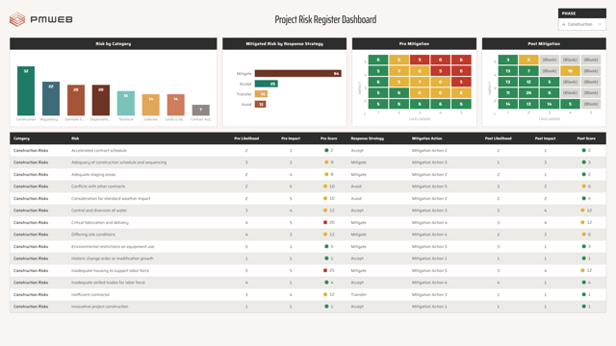Viewport: 616px width, 346px height.
Task: Select the Technical bar valued 16
Action: tap(126, 103)
